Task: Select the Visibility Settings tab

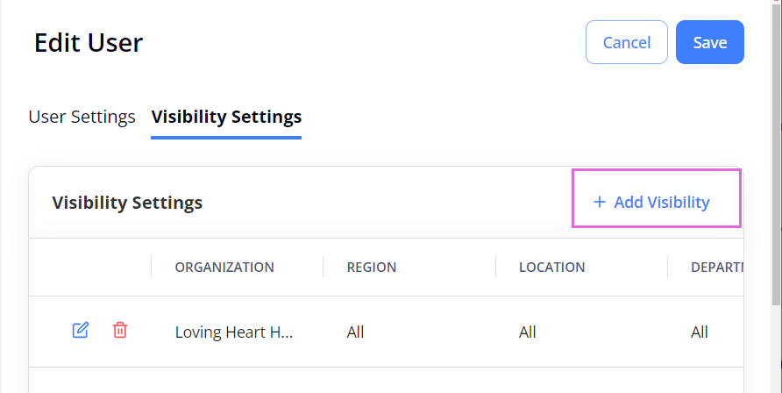Action: 226,117
